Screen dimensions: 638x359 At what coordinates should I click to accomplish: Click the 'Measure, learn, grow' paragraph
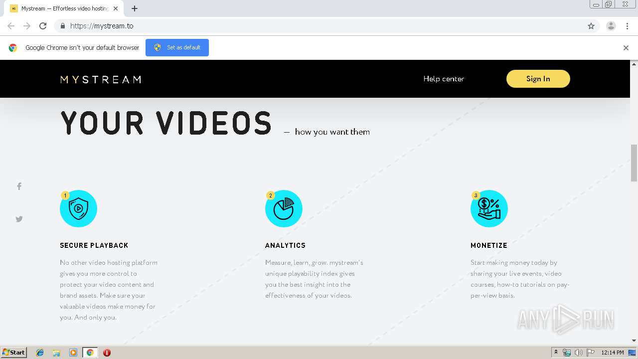point(314,279)
